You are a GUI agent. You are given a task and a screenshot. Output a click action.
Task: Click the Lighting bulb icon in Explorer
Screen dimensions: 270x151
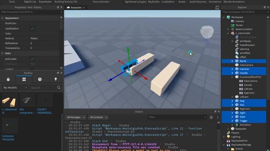229,137
